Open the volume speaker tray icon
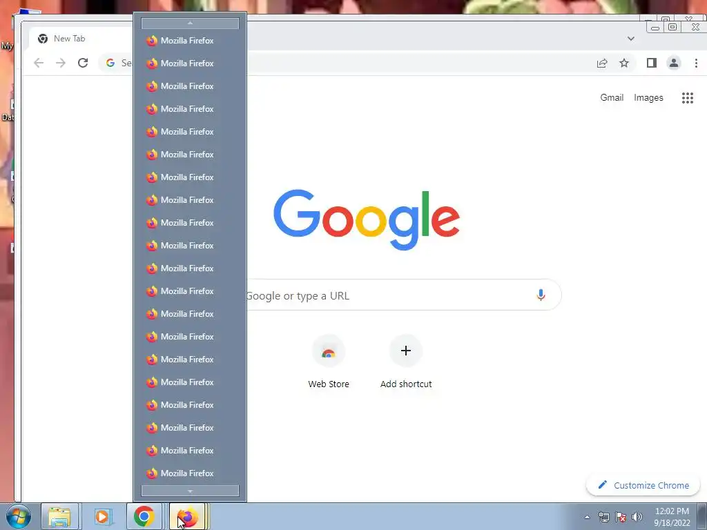707x530 pixels. [x=637, y=517]
